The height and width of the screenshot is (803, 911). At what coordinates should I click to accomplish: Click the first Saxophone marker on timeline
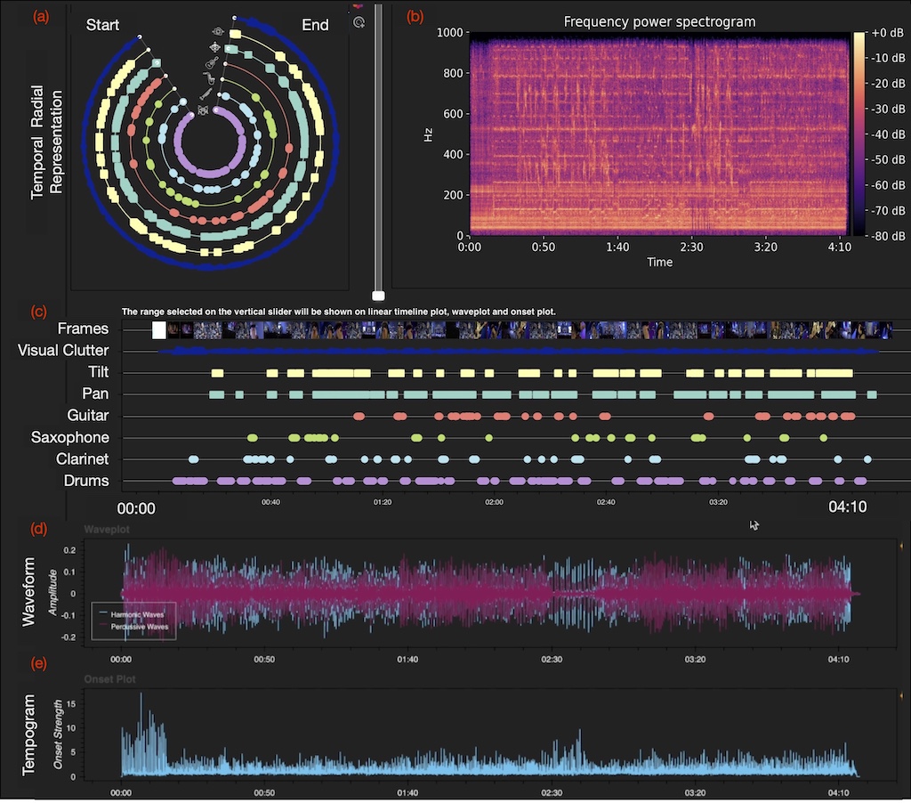(252, 438)
